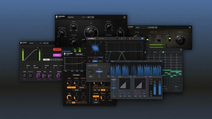Click the orange button left of Sidechain
This screenshot has width=212, height=119.
click(x=72, y=87)
